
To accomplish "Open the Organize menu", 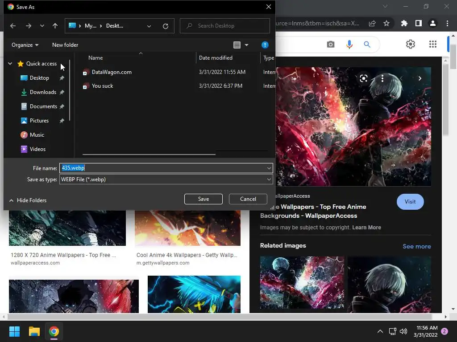I will [25, 45].
